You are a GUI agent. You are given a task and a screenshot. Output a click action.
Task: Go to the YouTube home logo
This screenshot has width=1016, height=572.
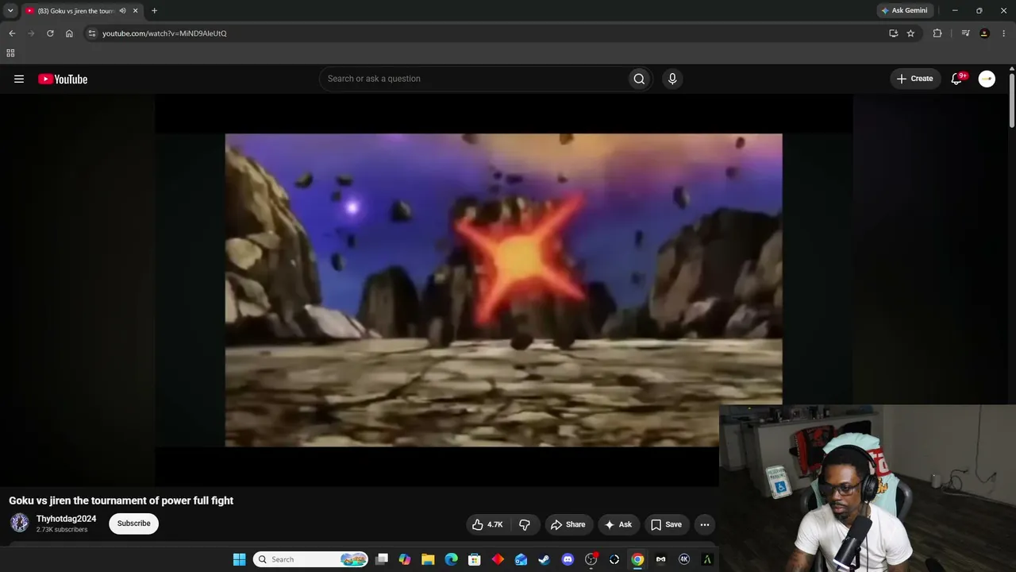point(63,79)
